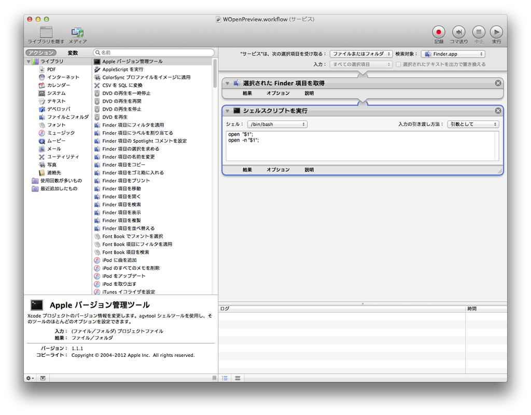This screenshot has width=531, height=415.
Task: Show 説明 of the Finder items action
Action: (x=309, y=93)
